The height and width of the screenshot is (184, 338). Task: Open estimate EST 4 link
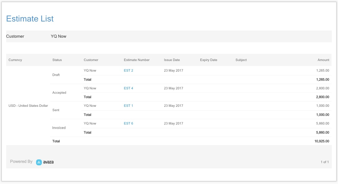click(x=128, y=88)
